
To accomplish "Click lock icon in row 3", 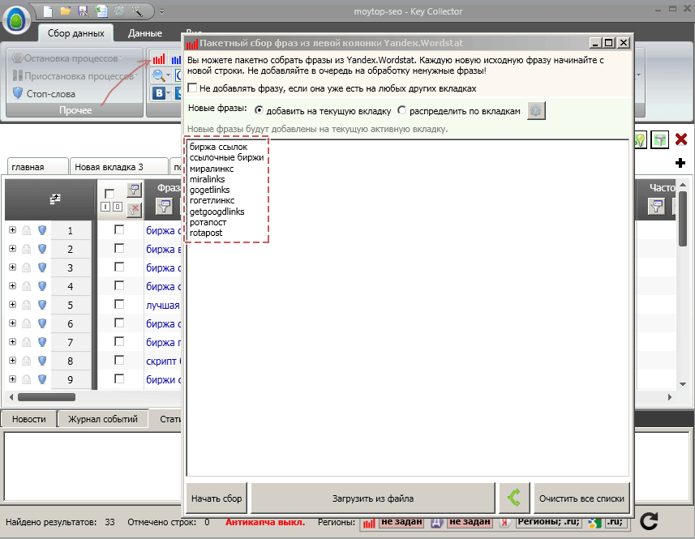I will click(27, 267).
